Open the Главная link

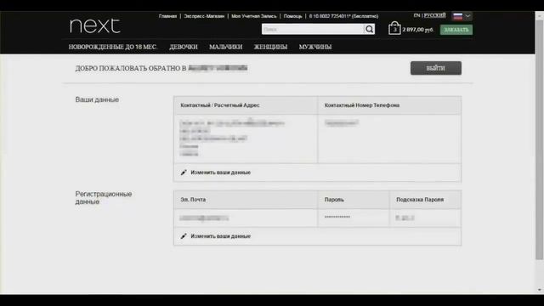(x=167, y=16)
